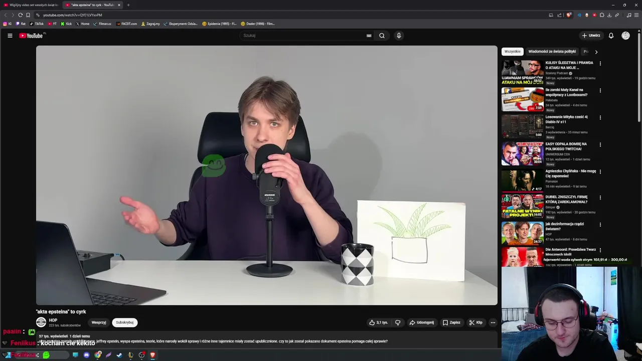This screenshot has width=642, height=361.
Task: Click the Subskrybuj button
Action: (x=124, y=322)
